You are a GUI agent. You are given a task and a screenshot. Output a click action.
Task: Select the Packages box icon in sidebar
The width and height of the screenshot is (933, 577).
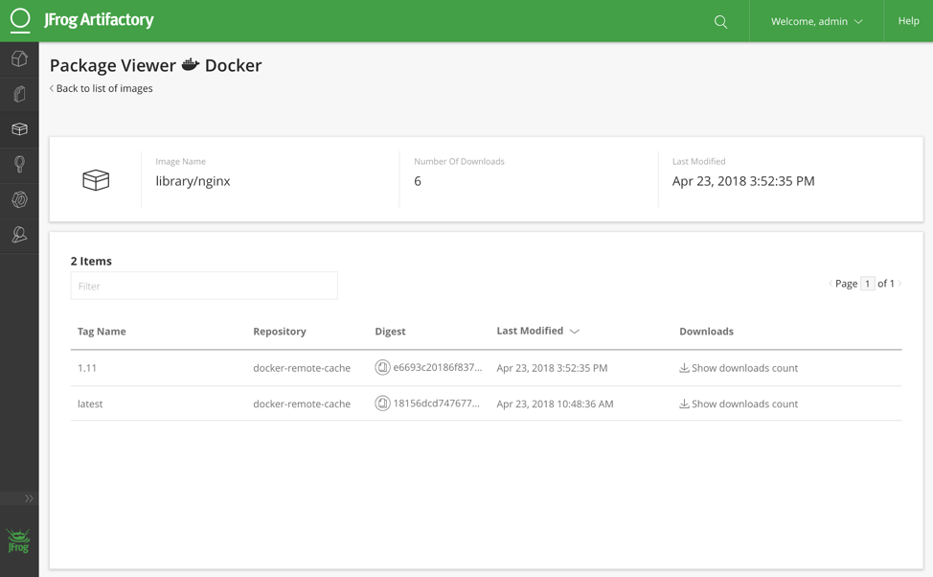19,129
